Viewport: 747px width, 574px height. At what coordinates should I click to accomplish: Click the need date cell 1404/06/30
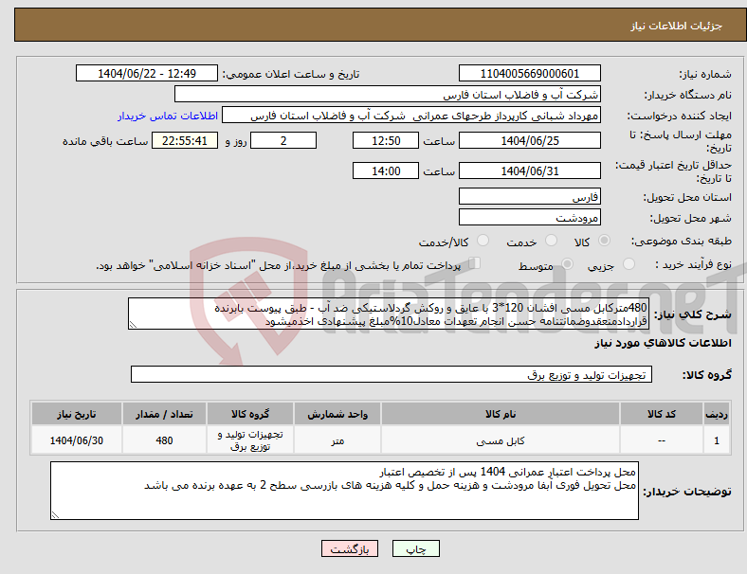tap(77, 440)
